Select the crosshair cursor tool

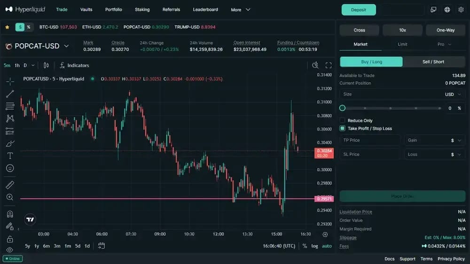[x=10, y=81]
